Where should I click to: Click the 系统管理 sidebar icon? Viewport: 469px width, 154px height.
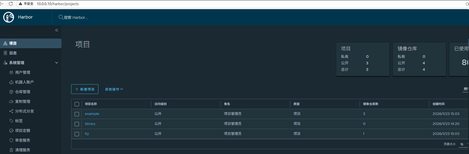click(5, 63)
